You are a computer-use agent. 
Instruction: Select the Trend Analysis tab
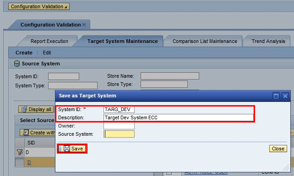pos(268,41)
